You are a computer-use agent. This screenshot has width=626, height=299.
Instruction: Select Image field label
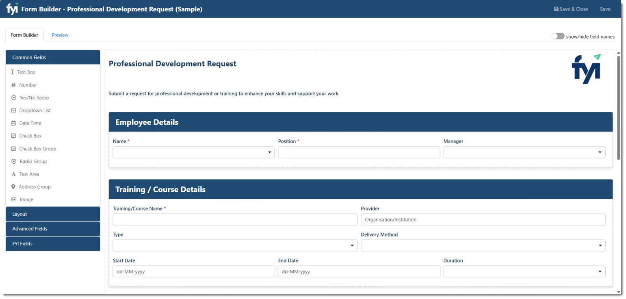pyautogui.click(x=26, y=199)
